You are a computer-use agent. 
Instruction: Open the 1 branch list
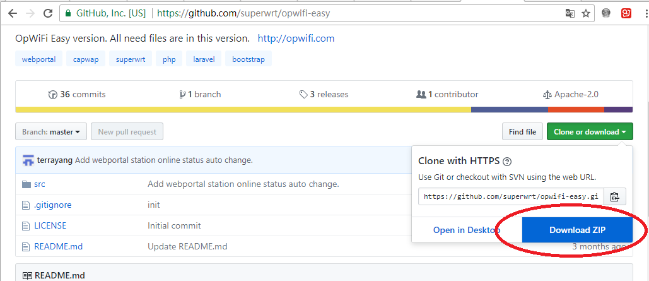click(x=200, y=95)
